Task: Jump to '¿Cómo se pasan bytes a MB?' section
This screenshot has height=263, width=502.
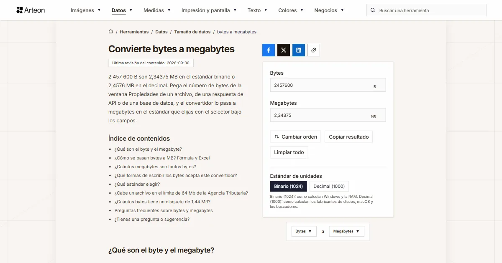Action: 162,158
